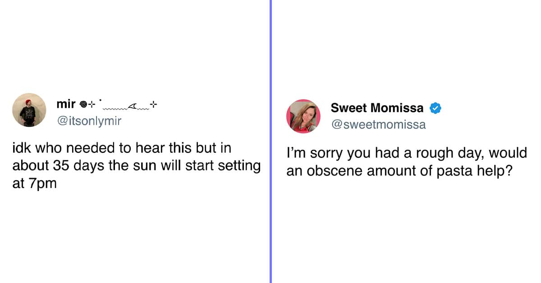Open mir's profile picture

tap(29, 110)
